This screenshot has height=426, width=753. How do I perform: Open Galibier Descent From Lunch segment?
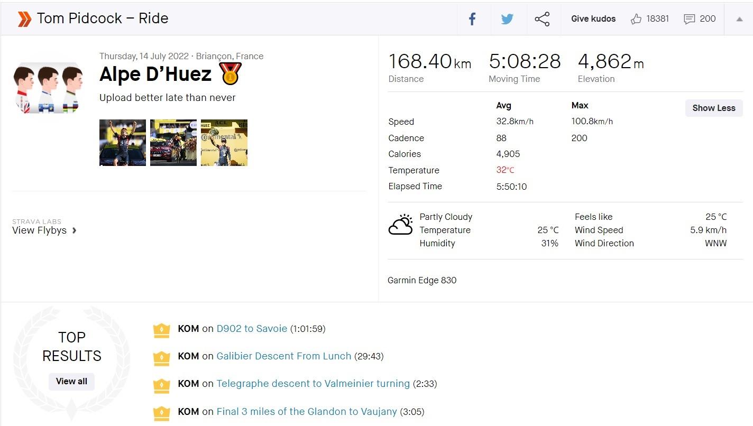(x=283, y=356)
